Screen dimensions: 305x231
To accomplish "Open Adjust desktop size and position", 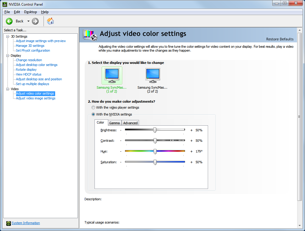I will tap(39, 79).
